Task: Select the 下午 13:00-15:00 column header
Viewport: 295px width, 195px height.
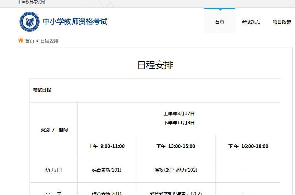Action: [175, 146]
